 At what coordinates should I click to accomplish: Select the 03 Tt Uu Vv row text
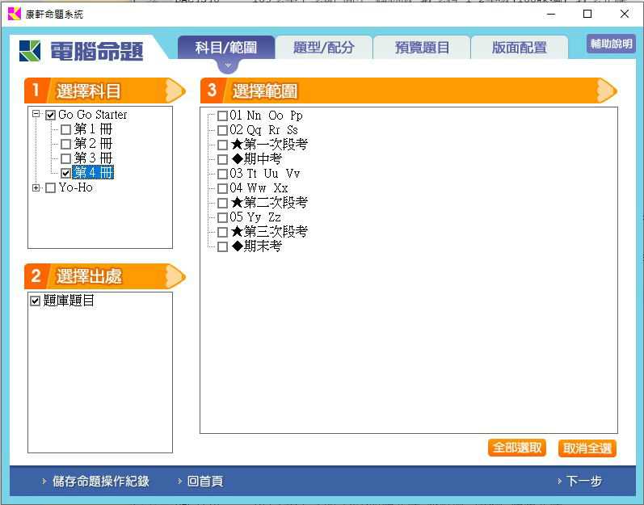coord(265,174)
